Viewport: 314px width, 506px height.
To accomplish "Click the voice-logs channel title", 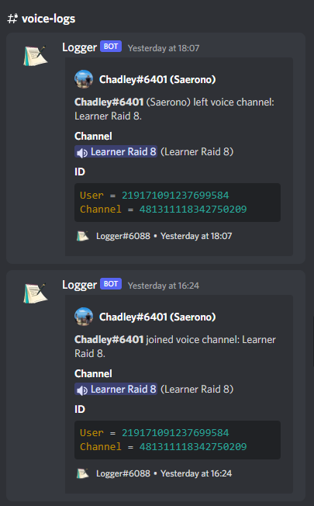I will 48,19.
